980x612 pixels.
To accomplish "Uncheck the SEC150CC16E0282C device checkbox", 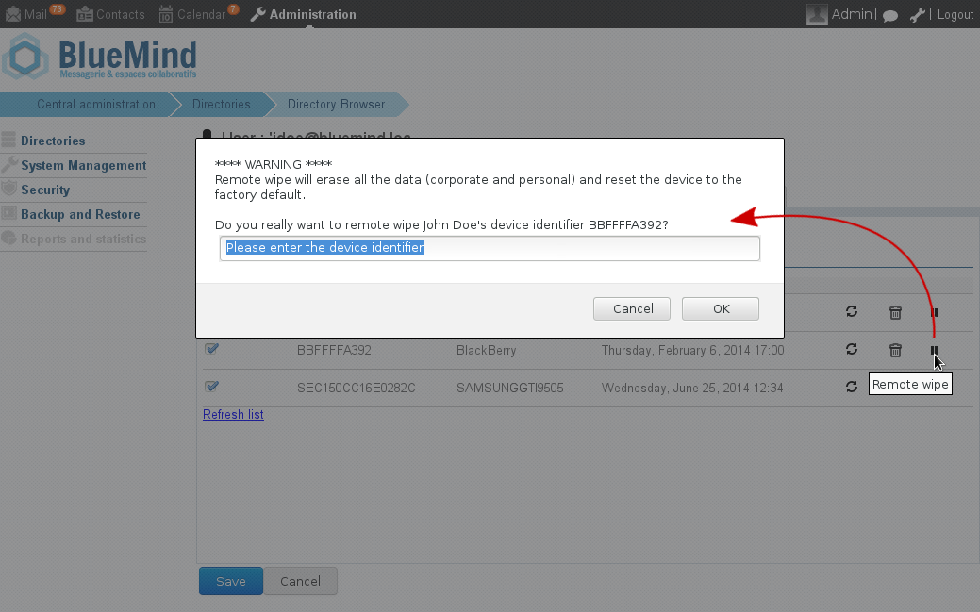I will click(211, 387).
